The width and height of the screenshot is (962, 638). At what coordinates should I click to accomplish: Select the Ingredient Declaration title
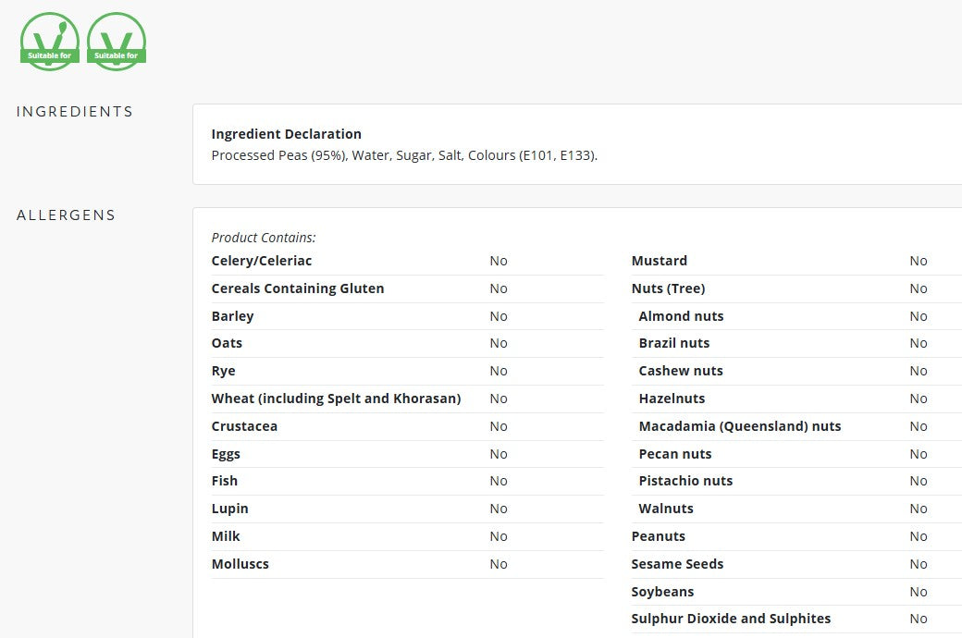(286, 134)
